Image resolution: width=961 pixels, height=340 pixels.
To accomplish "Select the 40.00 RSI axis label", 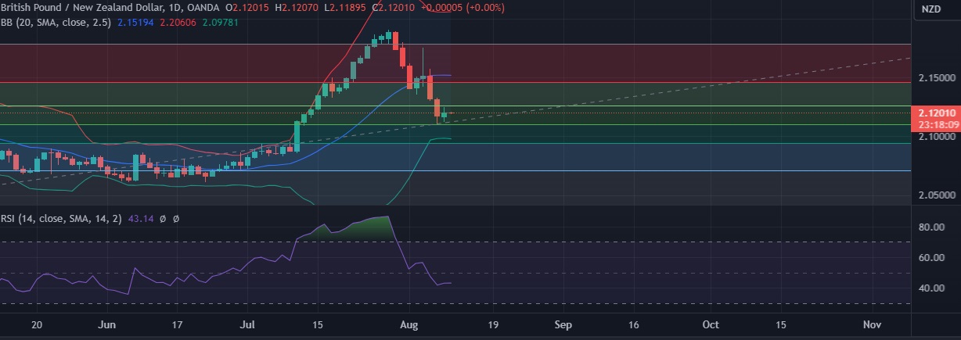I will pyautogui.click(x=931, y=288).
